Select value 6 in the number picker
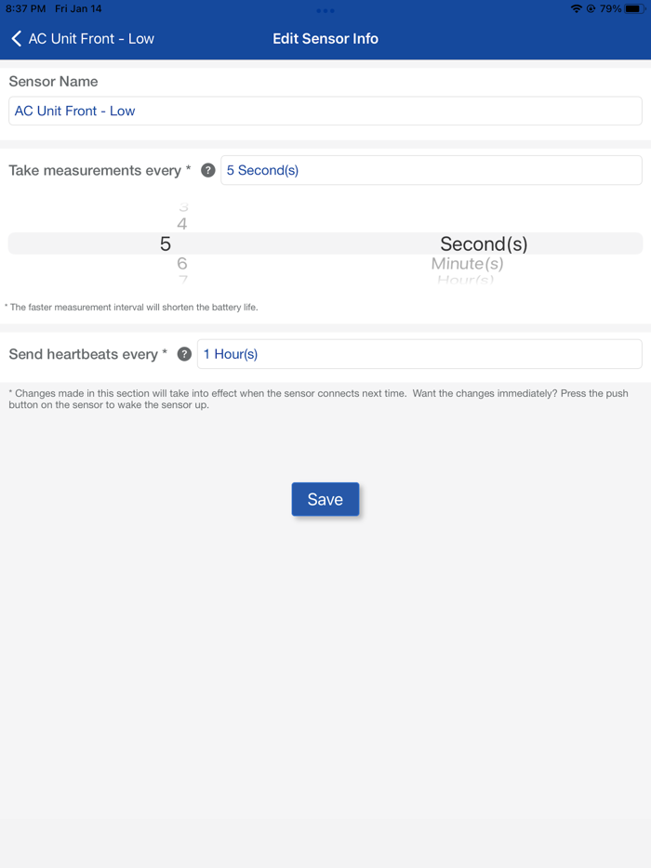 (x=182, y=264)
